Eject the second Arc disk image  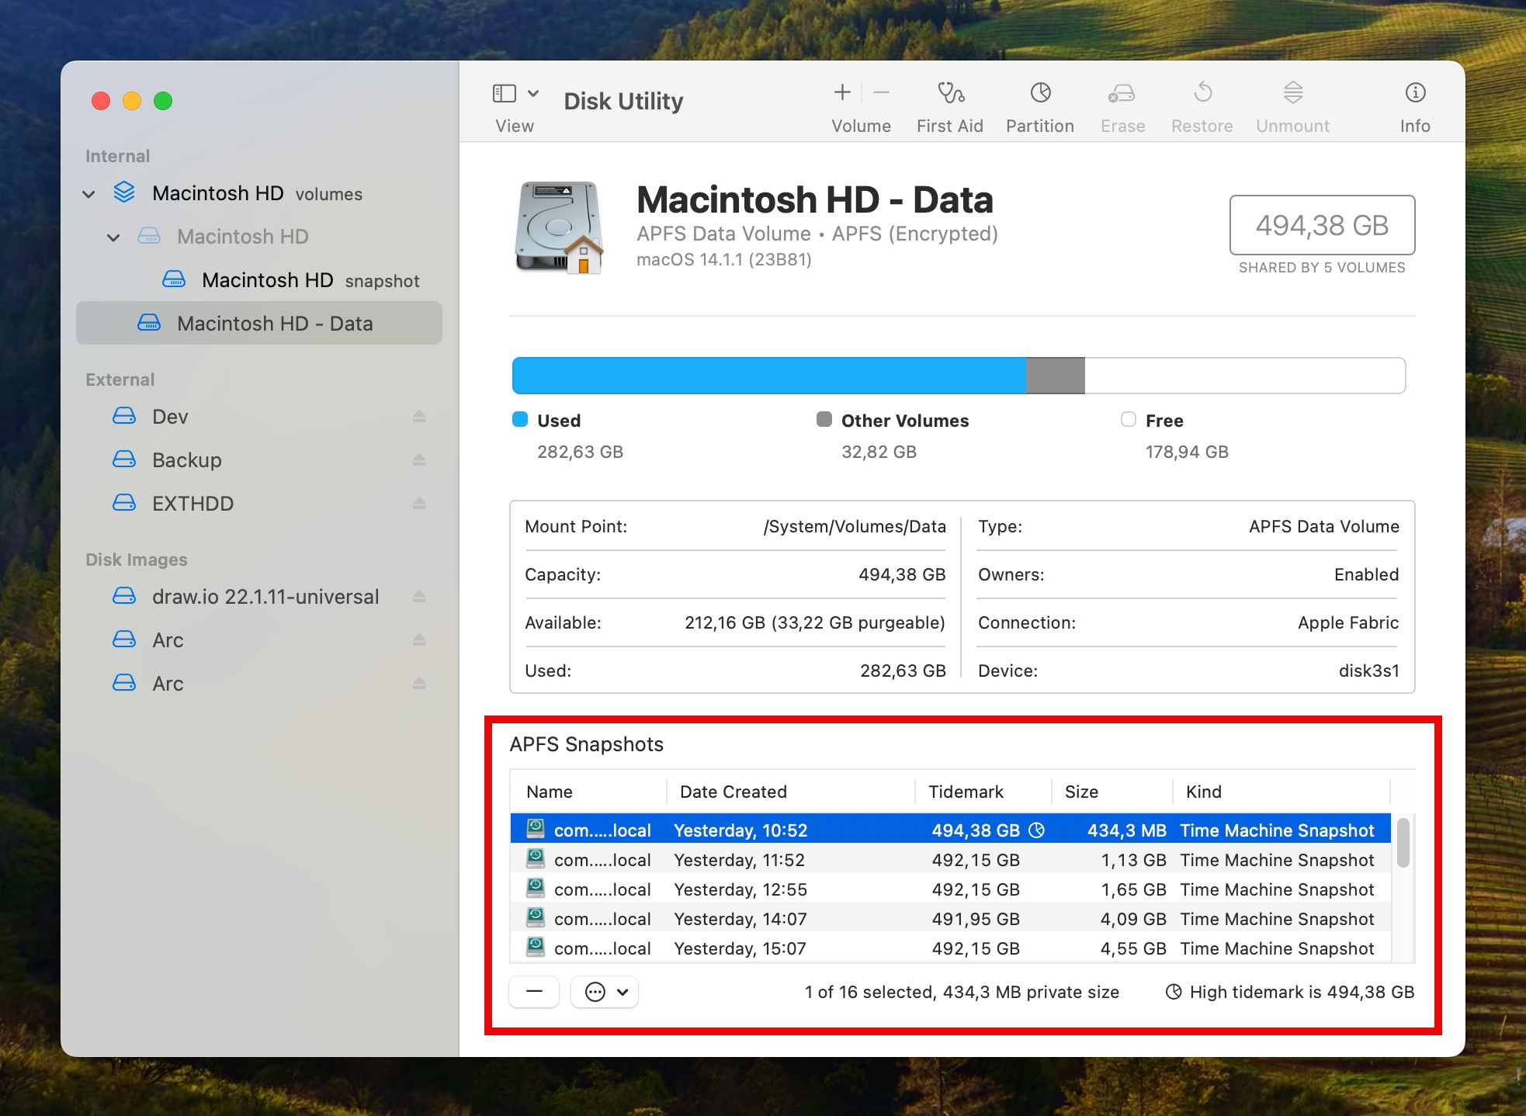click(x=419, y=684)
